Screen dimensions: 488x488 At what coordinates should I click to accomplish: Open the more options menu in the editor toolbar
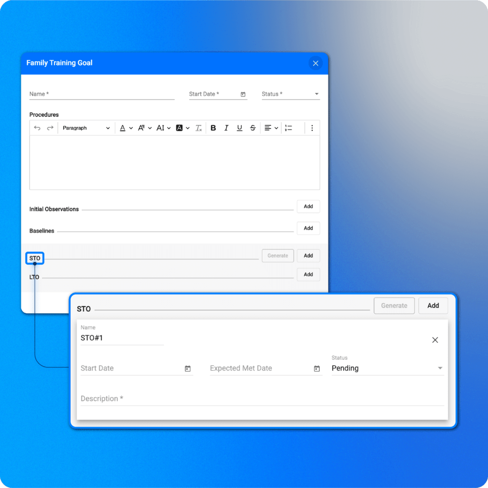click(312, 127)
